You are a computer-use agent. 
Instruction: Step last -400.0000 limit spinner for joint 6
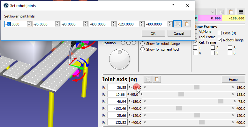point(170,24)
